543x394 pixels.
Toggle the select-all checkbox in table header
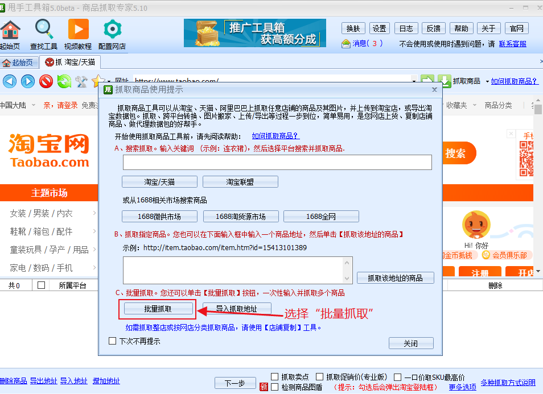tap(41, 285)
